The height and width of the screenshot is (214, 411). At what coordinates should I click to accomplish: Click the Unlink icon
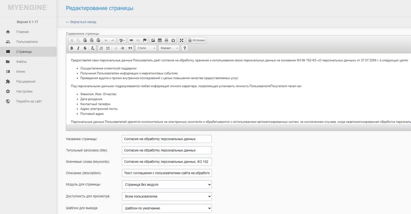pos(138,41)
